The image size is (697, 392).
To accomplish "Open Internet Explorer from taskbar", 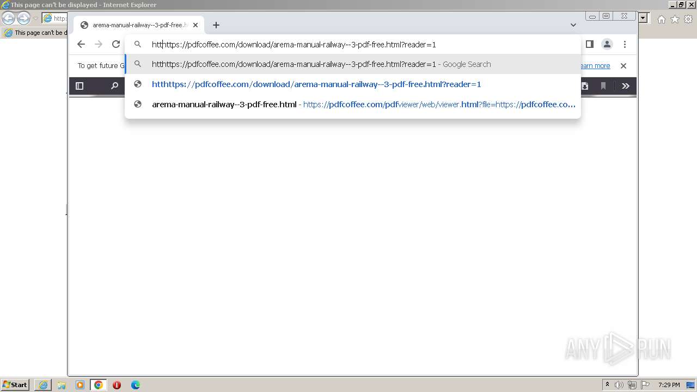I will pos(43,385).
